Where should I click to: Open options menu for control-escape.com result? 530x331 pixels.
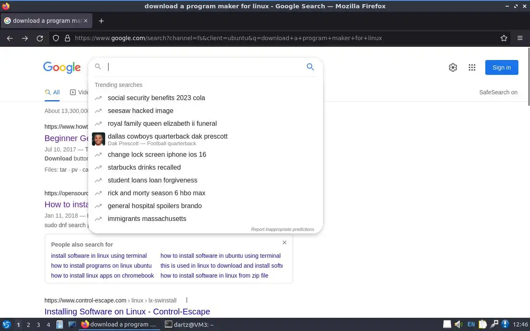(187, 300)
